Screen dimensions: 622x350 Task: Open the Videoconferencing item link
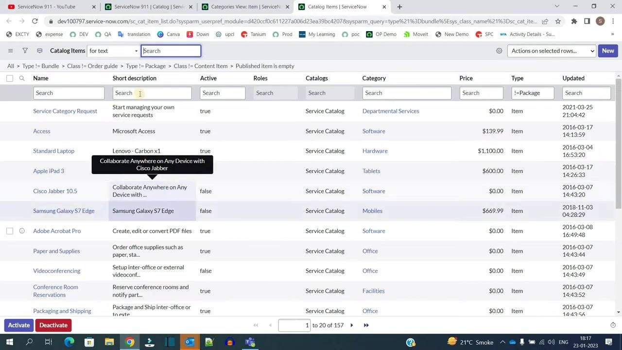[x=56, y=271]
